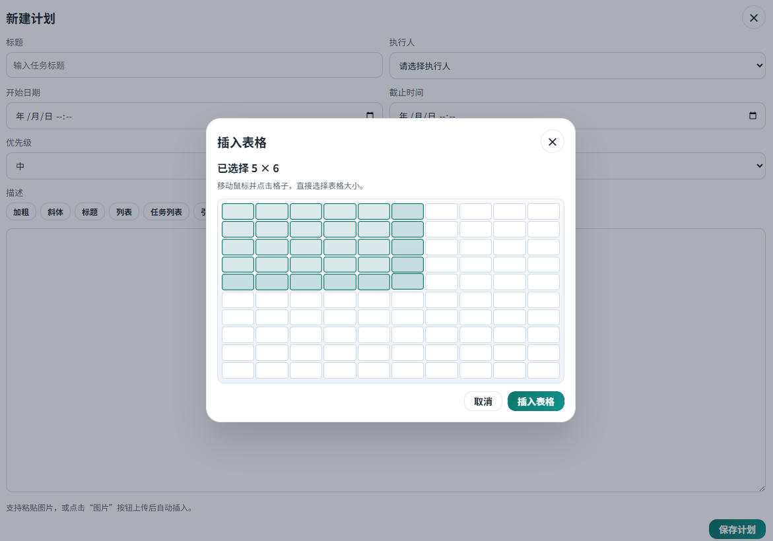Insert a 任务列表
The height and width of the screenshot is (541, 773).
166,212
